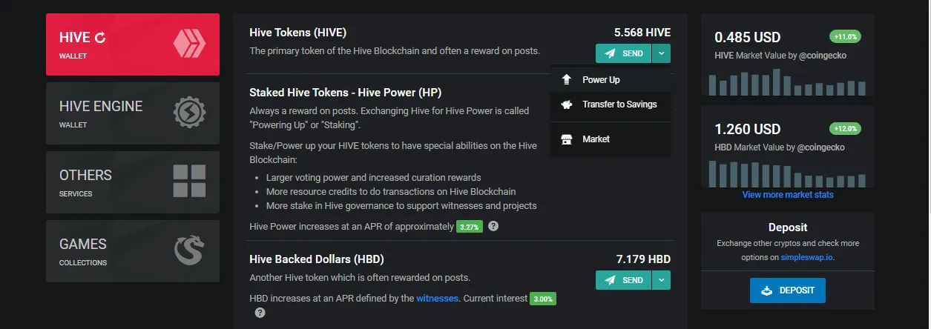
Task: Select Power Up from the dropdown menu
Action: (x=611, y=79)
